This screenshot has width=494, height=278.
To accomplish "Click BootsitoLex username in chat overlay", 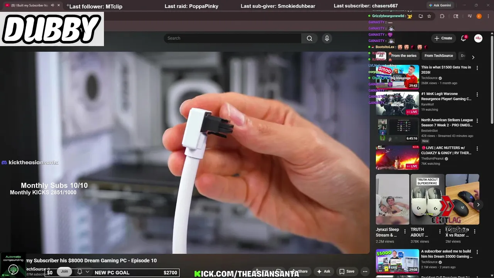I will coord(385,47).
